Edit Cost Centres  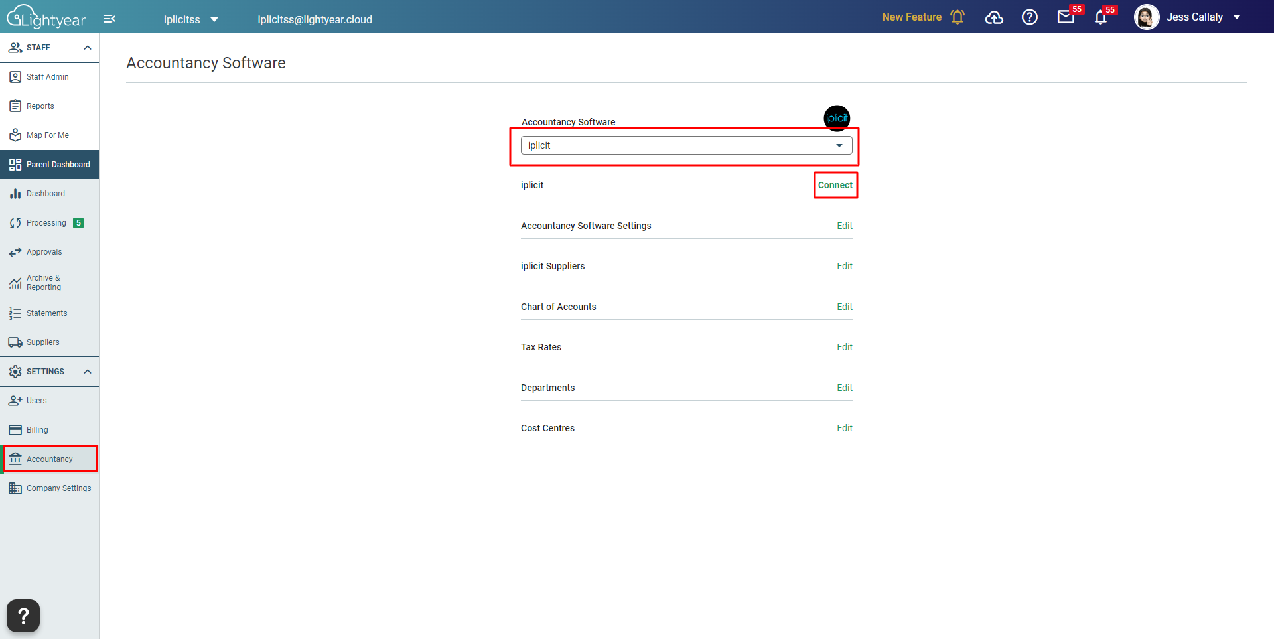tap(844, 428)
